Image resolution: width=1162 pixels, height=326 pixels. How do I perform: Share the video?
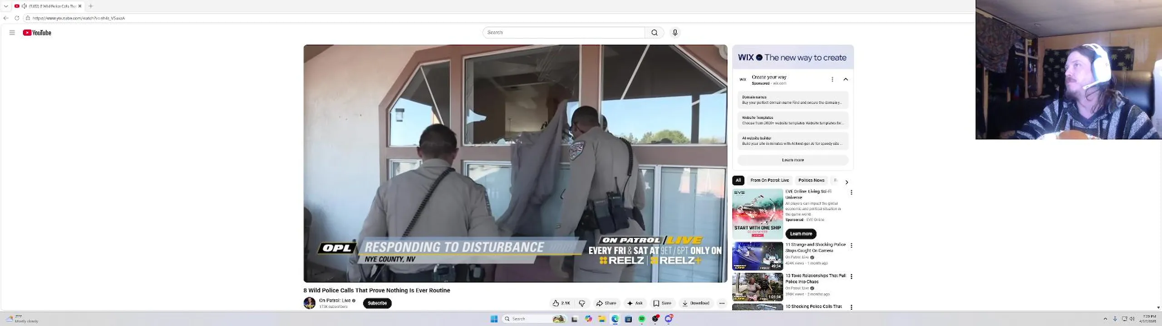tap(606, 303)
